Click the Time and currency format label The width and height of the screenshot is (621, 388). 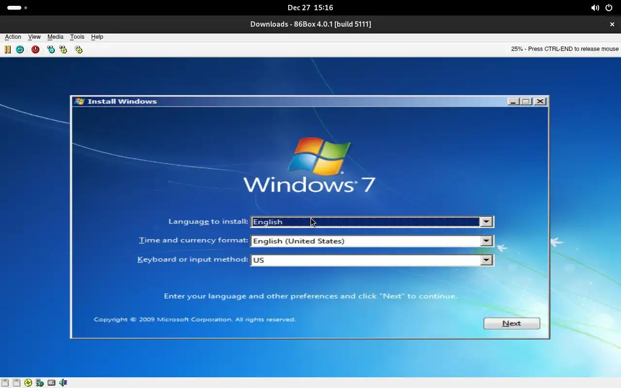(x=194, y=240)
